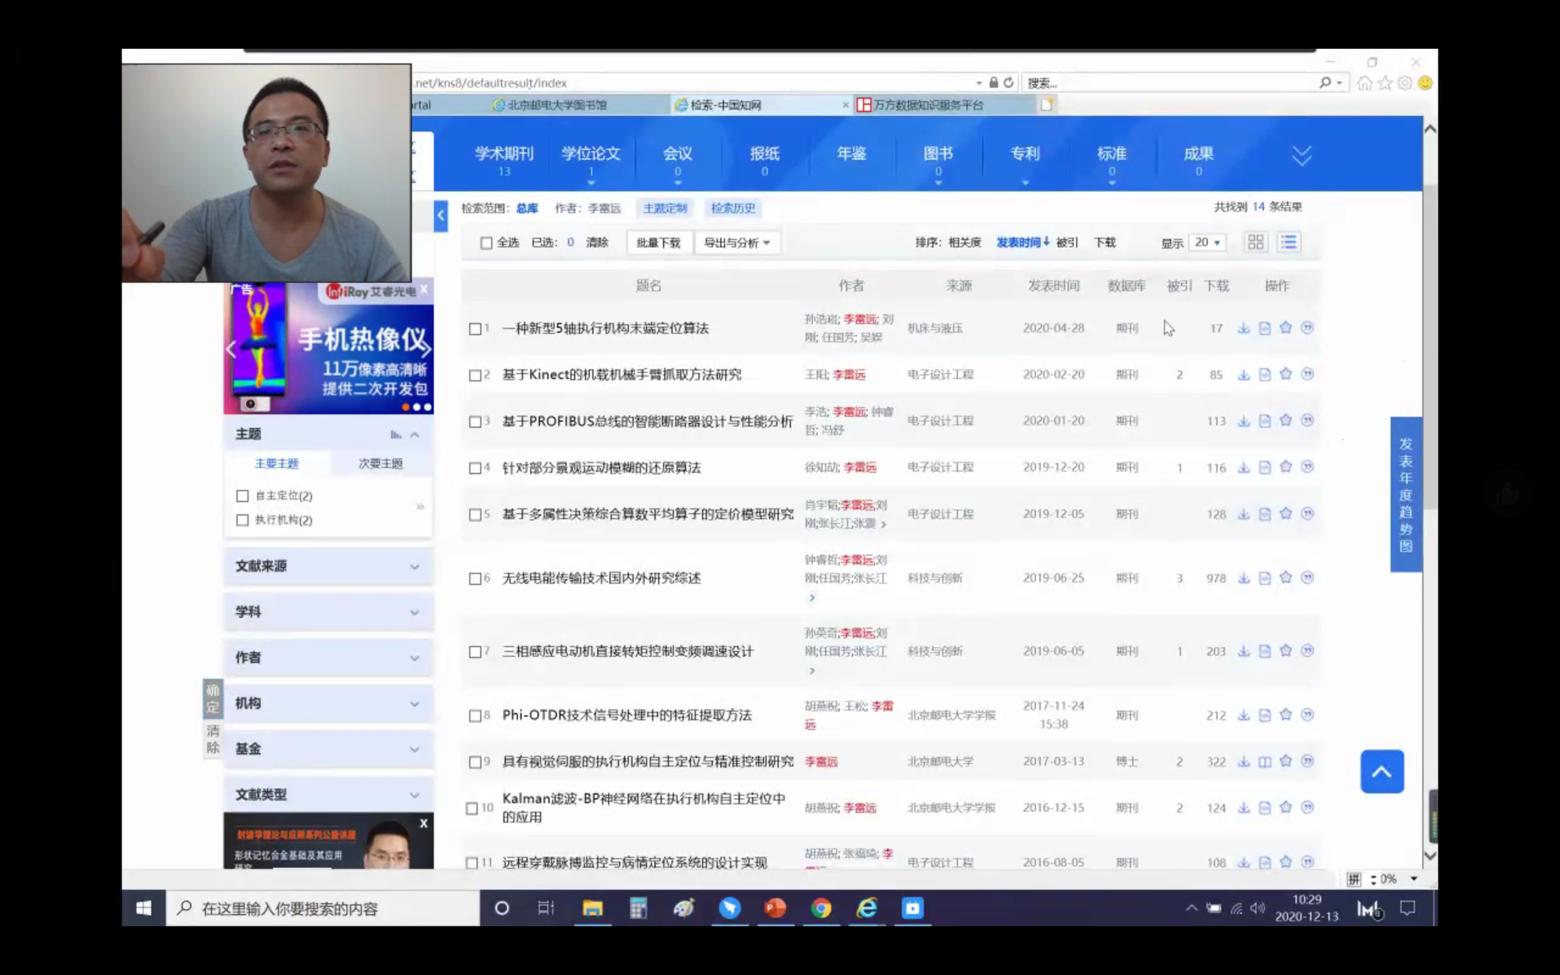Viewport: 1560px width, 975px height.
Task: Click the 批量下载 button
Action: (658, 243)
